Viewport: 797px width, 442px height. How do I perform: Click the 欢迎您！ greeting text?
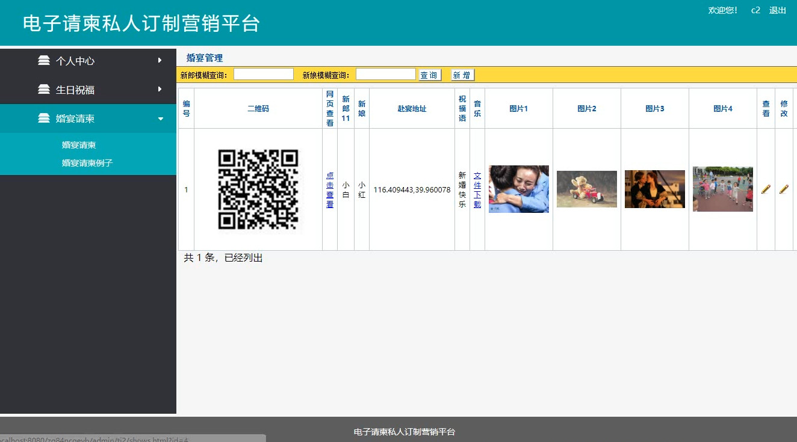tap(723, 10)
